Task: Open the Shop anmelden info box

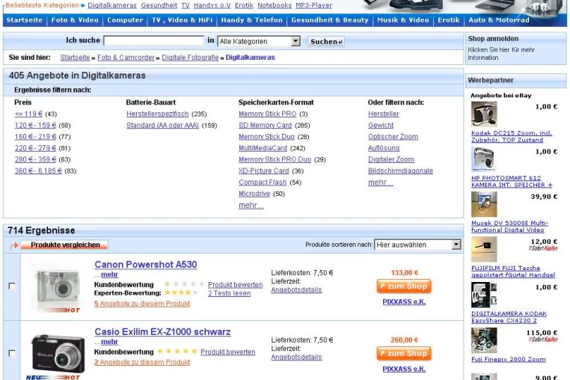Action: [516, 49]
